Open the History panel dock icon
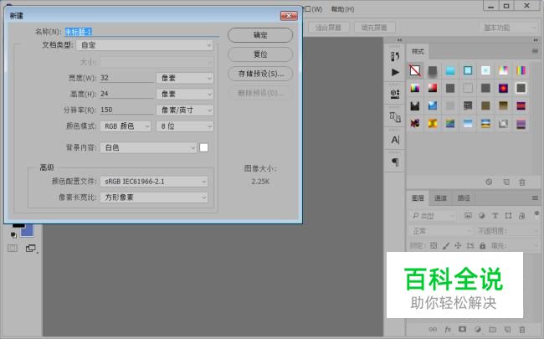The height and width of the screenshot is (339, 544). (x=395, y=56)
